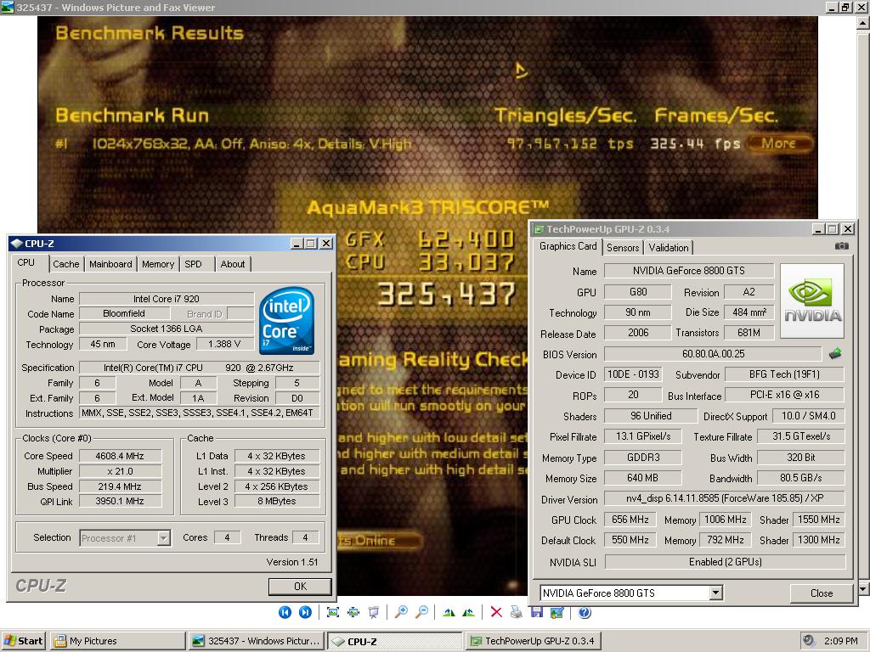Click the system tray icon beside the clock
Viewport: 870px width, 652px height.
coord(809,640)
